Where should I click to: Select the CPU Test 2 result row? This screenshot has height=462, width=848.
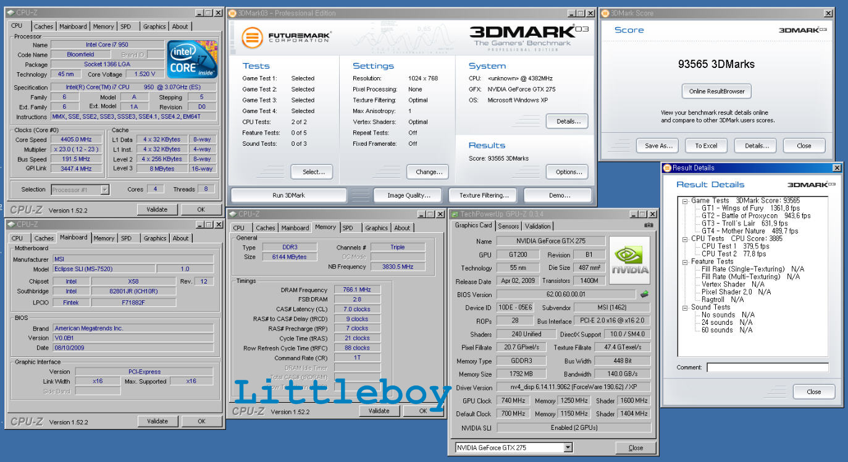pos(733,253)
